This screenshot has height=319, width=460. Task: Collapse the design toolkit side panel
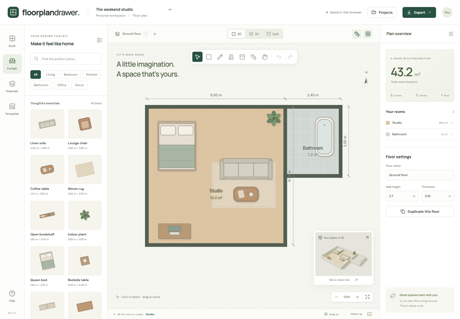99,40
